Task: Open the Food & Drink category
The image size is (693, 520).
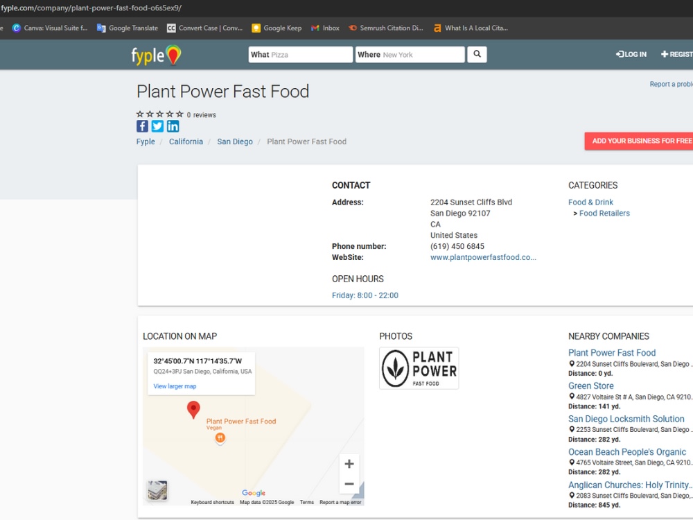Action: (x=590, y=202)
